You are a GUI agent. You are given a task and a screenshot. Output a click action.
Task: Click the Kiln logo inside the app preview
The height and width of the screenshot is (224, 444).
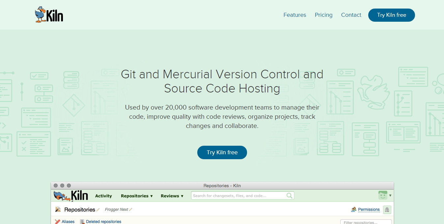coord(71,196)
